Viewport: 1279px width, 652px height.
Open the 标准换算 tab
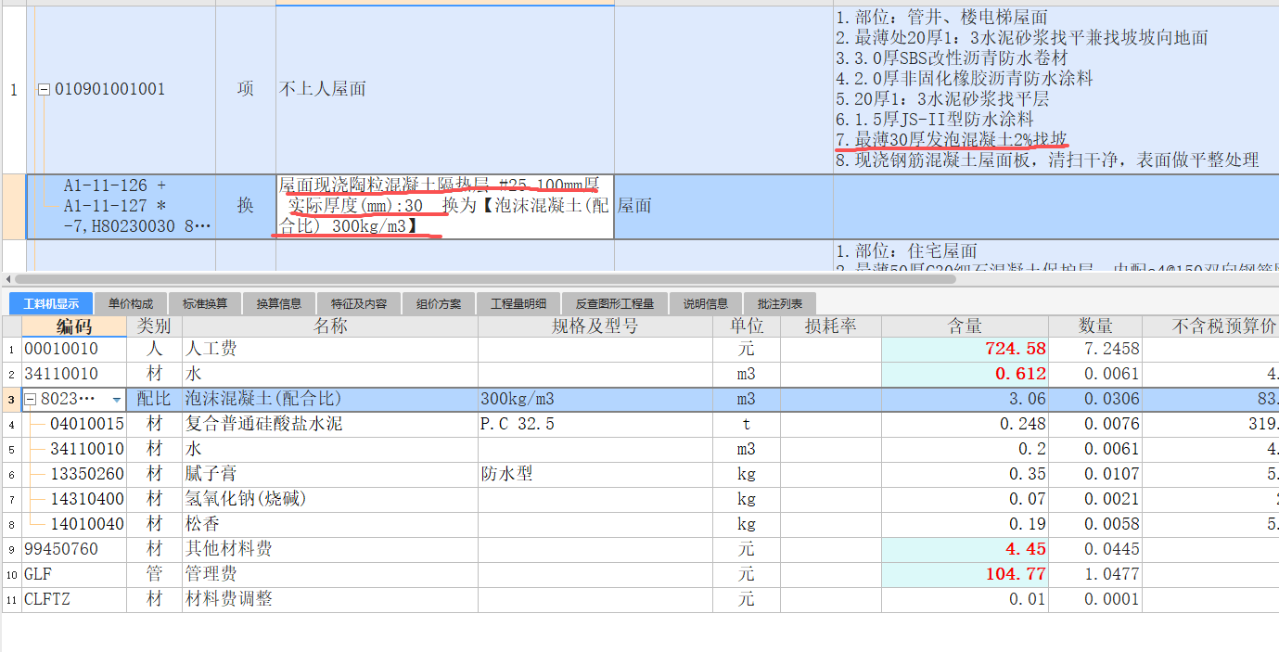coord(205,303)
